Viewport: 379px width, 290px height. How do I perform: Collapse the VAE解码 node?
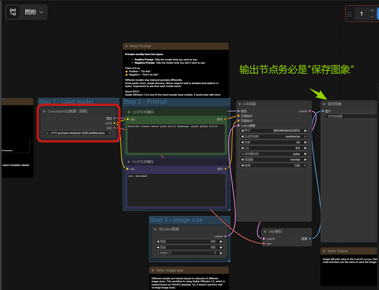coord(265,231)
